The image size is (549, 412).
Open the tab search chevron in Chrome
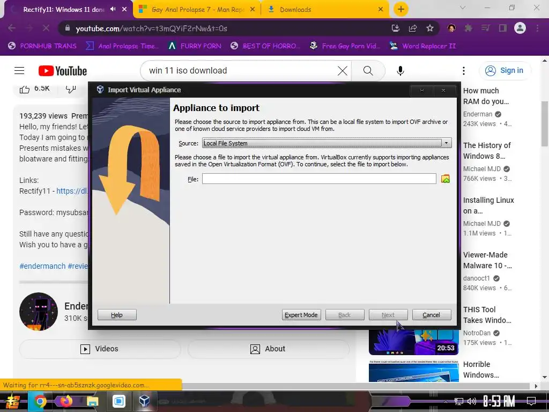(462, 8)
